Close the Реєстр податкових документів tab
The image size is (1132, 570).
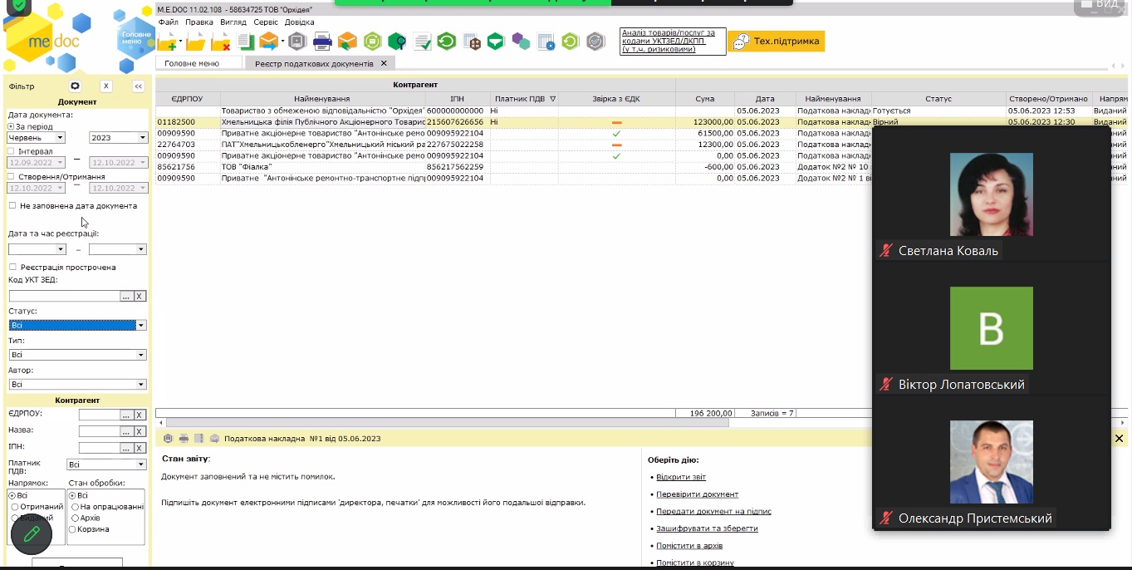(384, 63)
